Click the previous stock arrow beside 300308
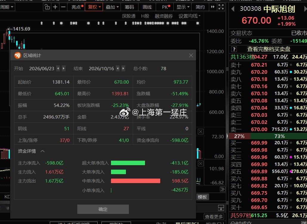 233,9
